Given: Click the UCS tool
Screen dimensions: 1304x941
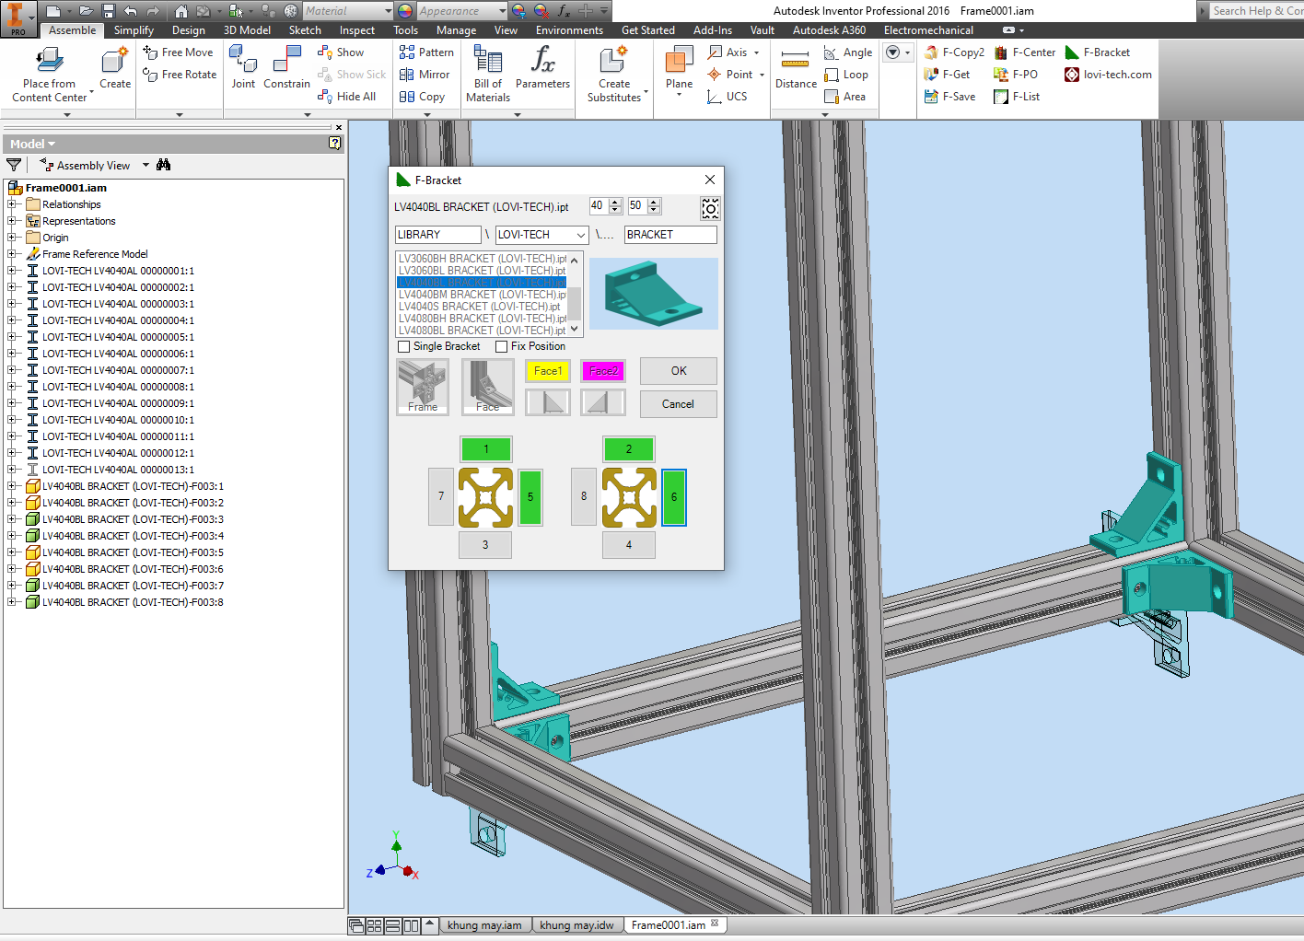Looking at the screenshot, I should [x=727, y=97].
